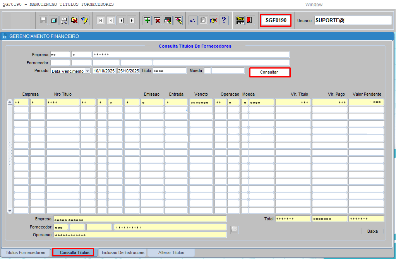Delete record using red X icon
The width and height of the screenshot is (396, 261).
tap(158, 21)
